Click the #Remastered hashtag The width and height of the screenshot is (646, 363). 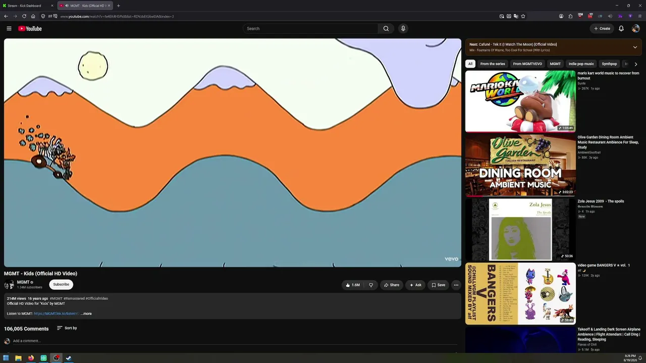pyautogui.click(x=74, y=298)
